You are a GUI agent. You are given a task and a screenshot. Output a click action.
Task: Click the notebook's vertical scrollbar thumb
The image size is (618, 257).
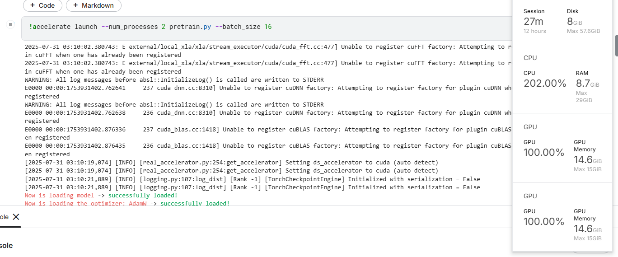click(615, 45)
